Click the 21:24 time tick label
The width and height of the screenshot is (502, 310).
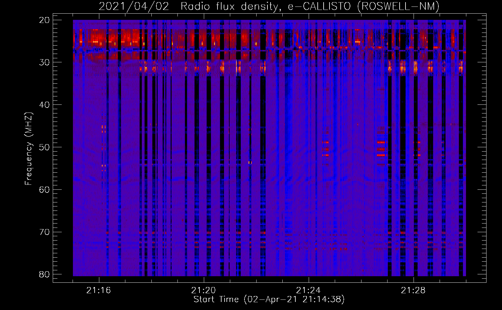click(x=308, y=290)
